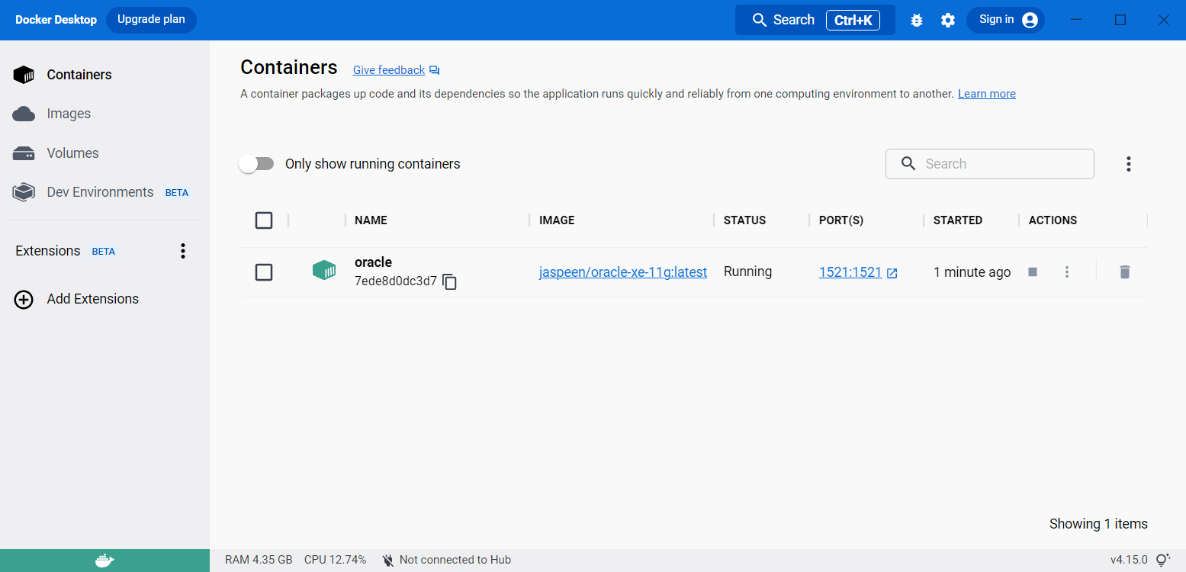Click the Docker whale status icon

click(x=104, y=561)
